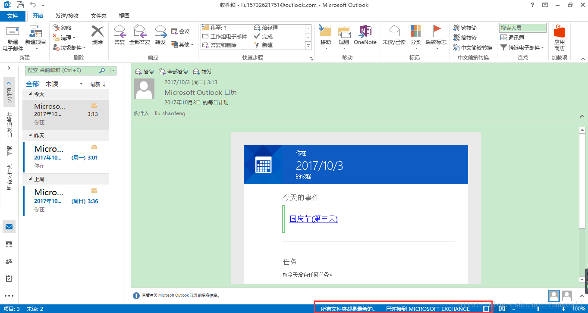Click the Reply (答复) ribbon icon
Viewport: 588px width, 313px height.
pos(119,31)
